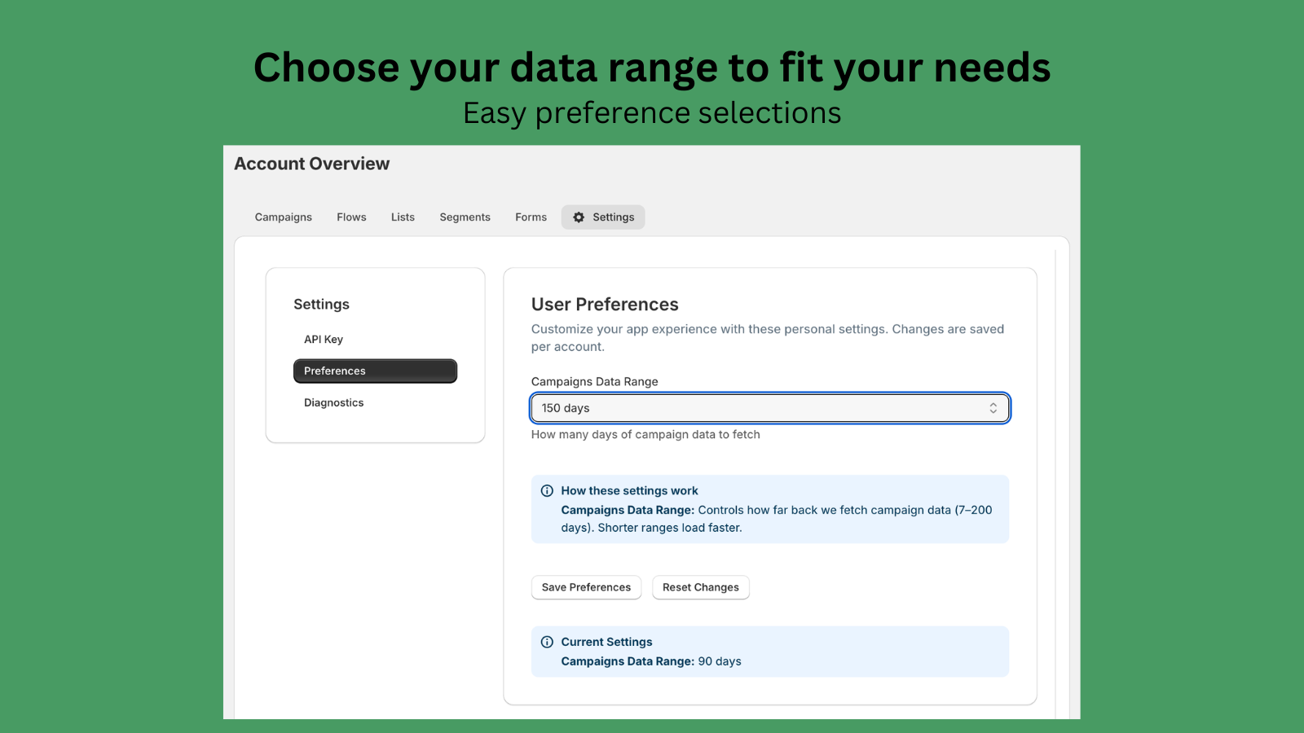Open the Flows tab
1304x733 pixels.
(x=351, y=217)
